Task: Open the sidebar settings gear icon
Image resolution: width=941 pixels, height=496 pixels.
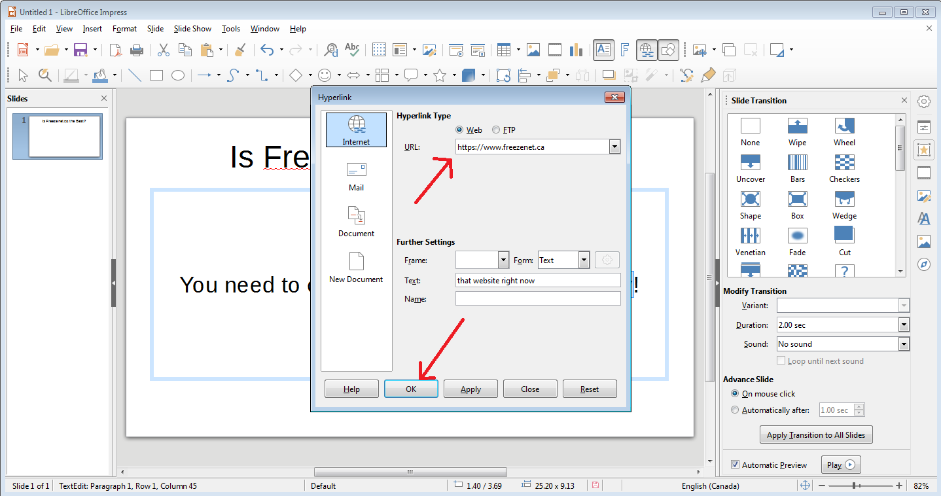Action: click(x=923, y=101)
